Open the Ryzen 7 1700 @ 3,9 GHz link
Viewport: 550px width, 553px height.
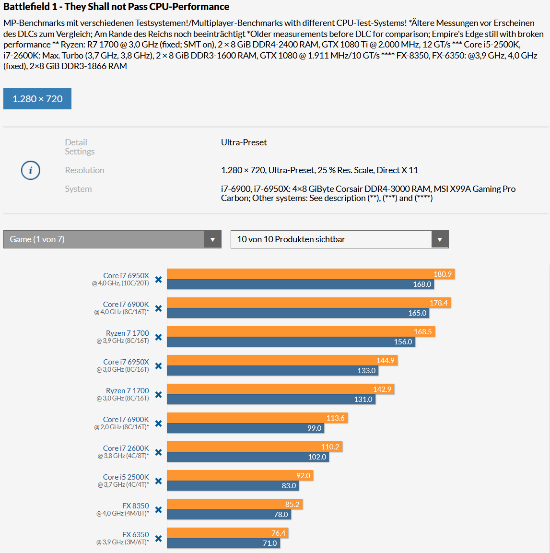(127, 333)
